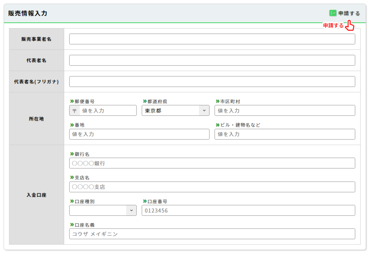Open the 都道府県 dropdown showing 東京都

[x=175, y=111]
